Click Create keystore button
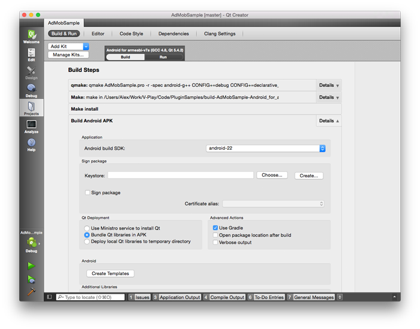420x329 pixels. [309, 176]
